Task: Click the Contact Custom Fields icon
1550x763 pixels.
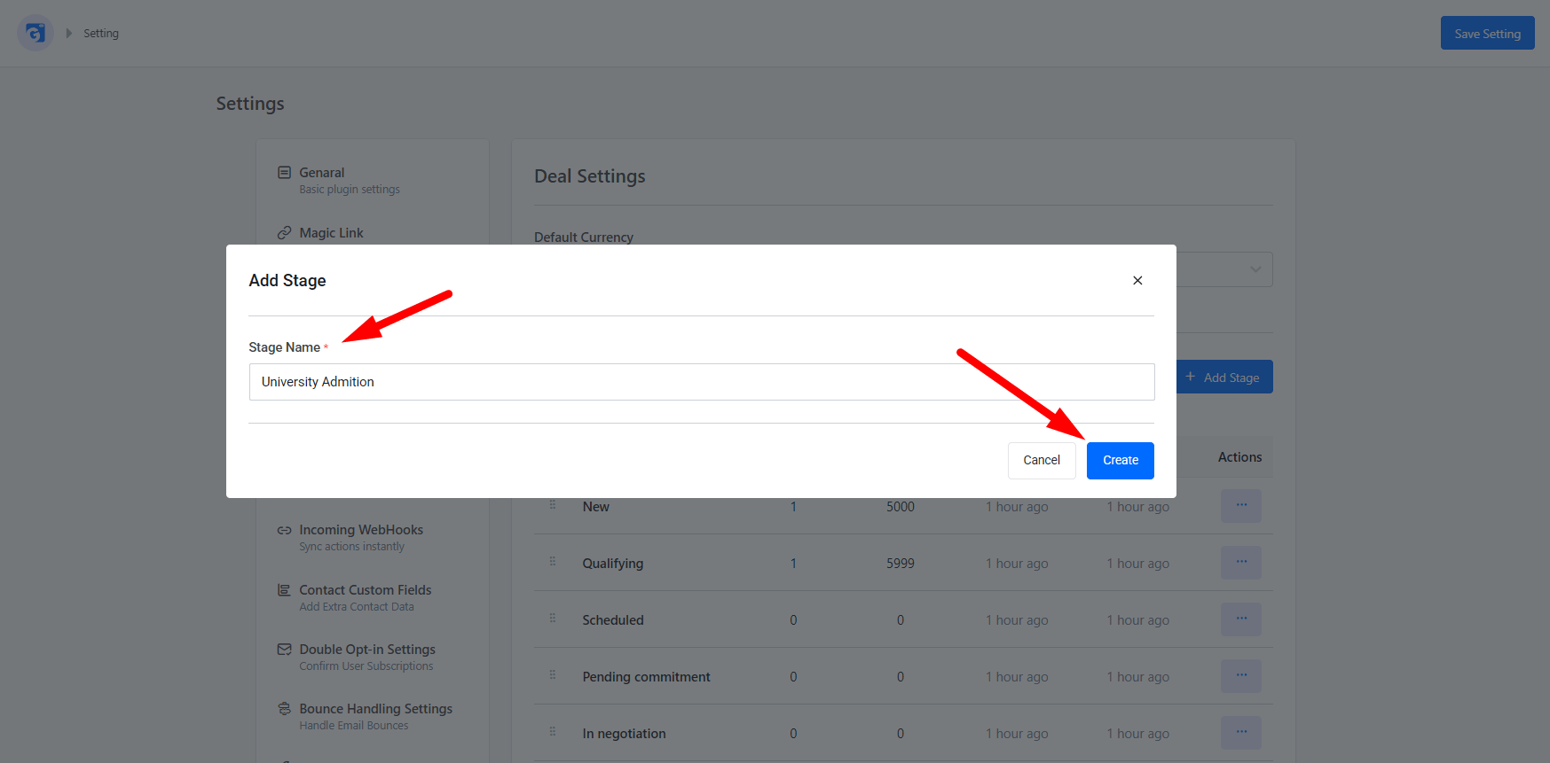Action: (284, 589)
